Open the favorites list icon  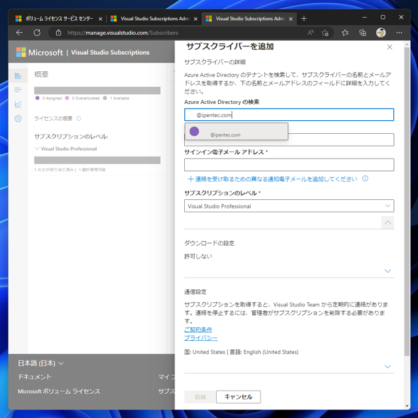pyautogui.click(x=345, y=33)
